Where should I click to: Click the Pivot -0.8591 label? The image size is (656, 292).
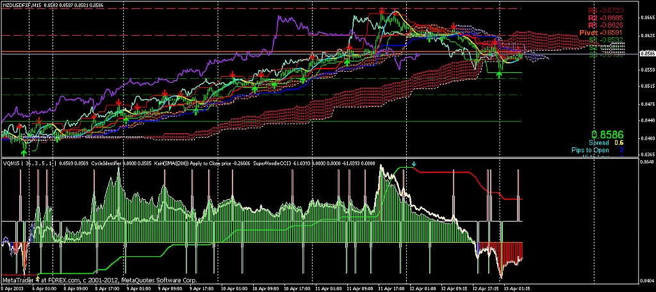click(601, 32)
